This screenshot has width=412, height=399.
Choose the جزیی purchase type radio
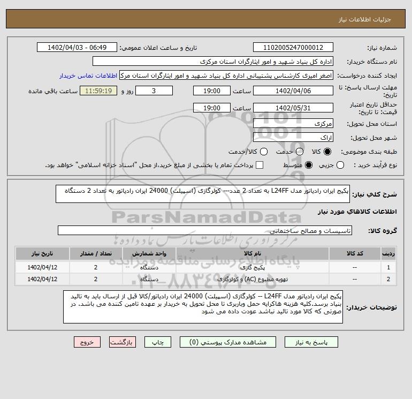(340, 165)
